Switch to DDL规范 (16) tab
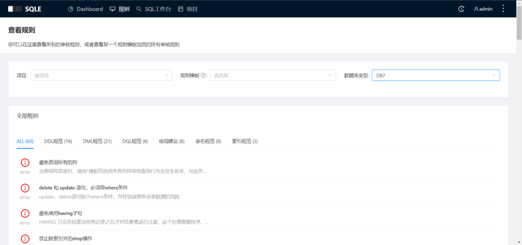Screen dimensions: 522x245 coord(58,142)
